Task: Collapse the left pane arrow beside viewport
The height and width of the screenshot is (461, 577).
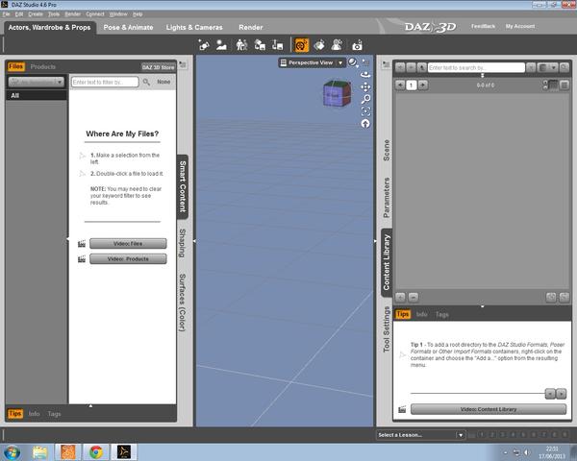Action: point(194,241)
